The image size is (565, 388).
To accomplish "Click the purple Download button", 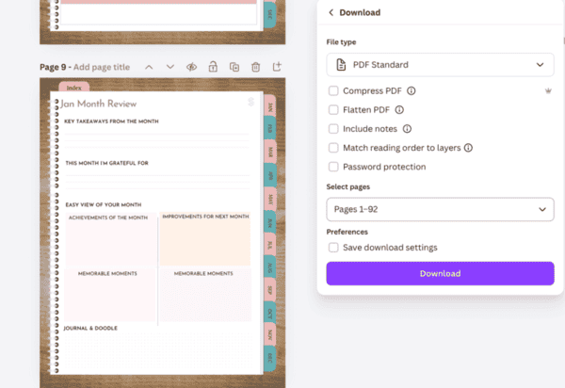I will [x=440, y=273].
